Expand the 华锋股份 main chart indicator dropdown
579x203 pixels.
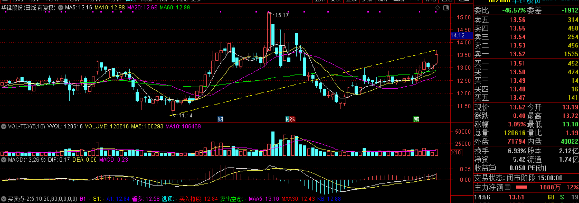coord(61,8)
